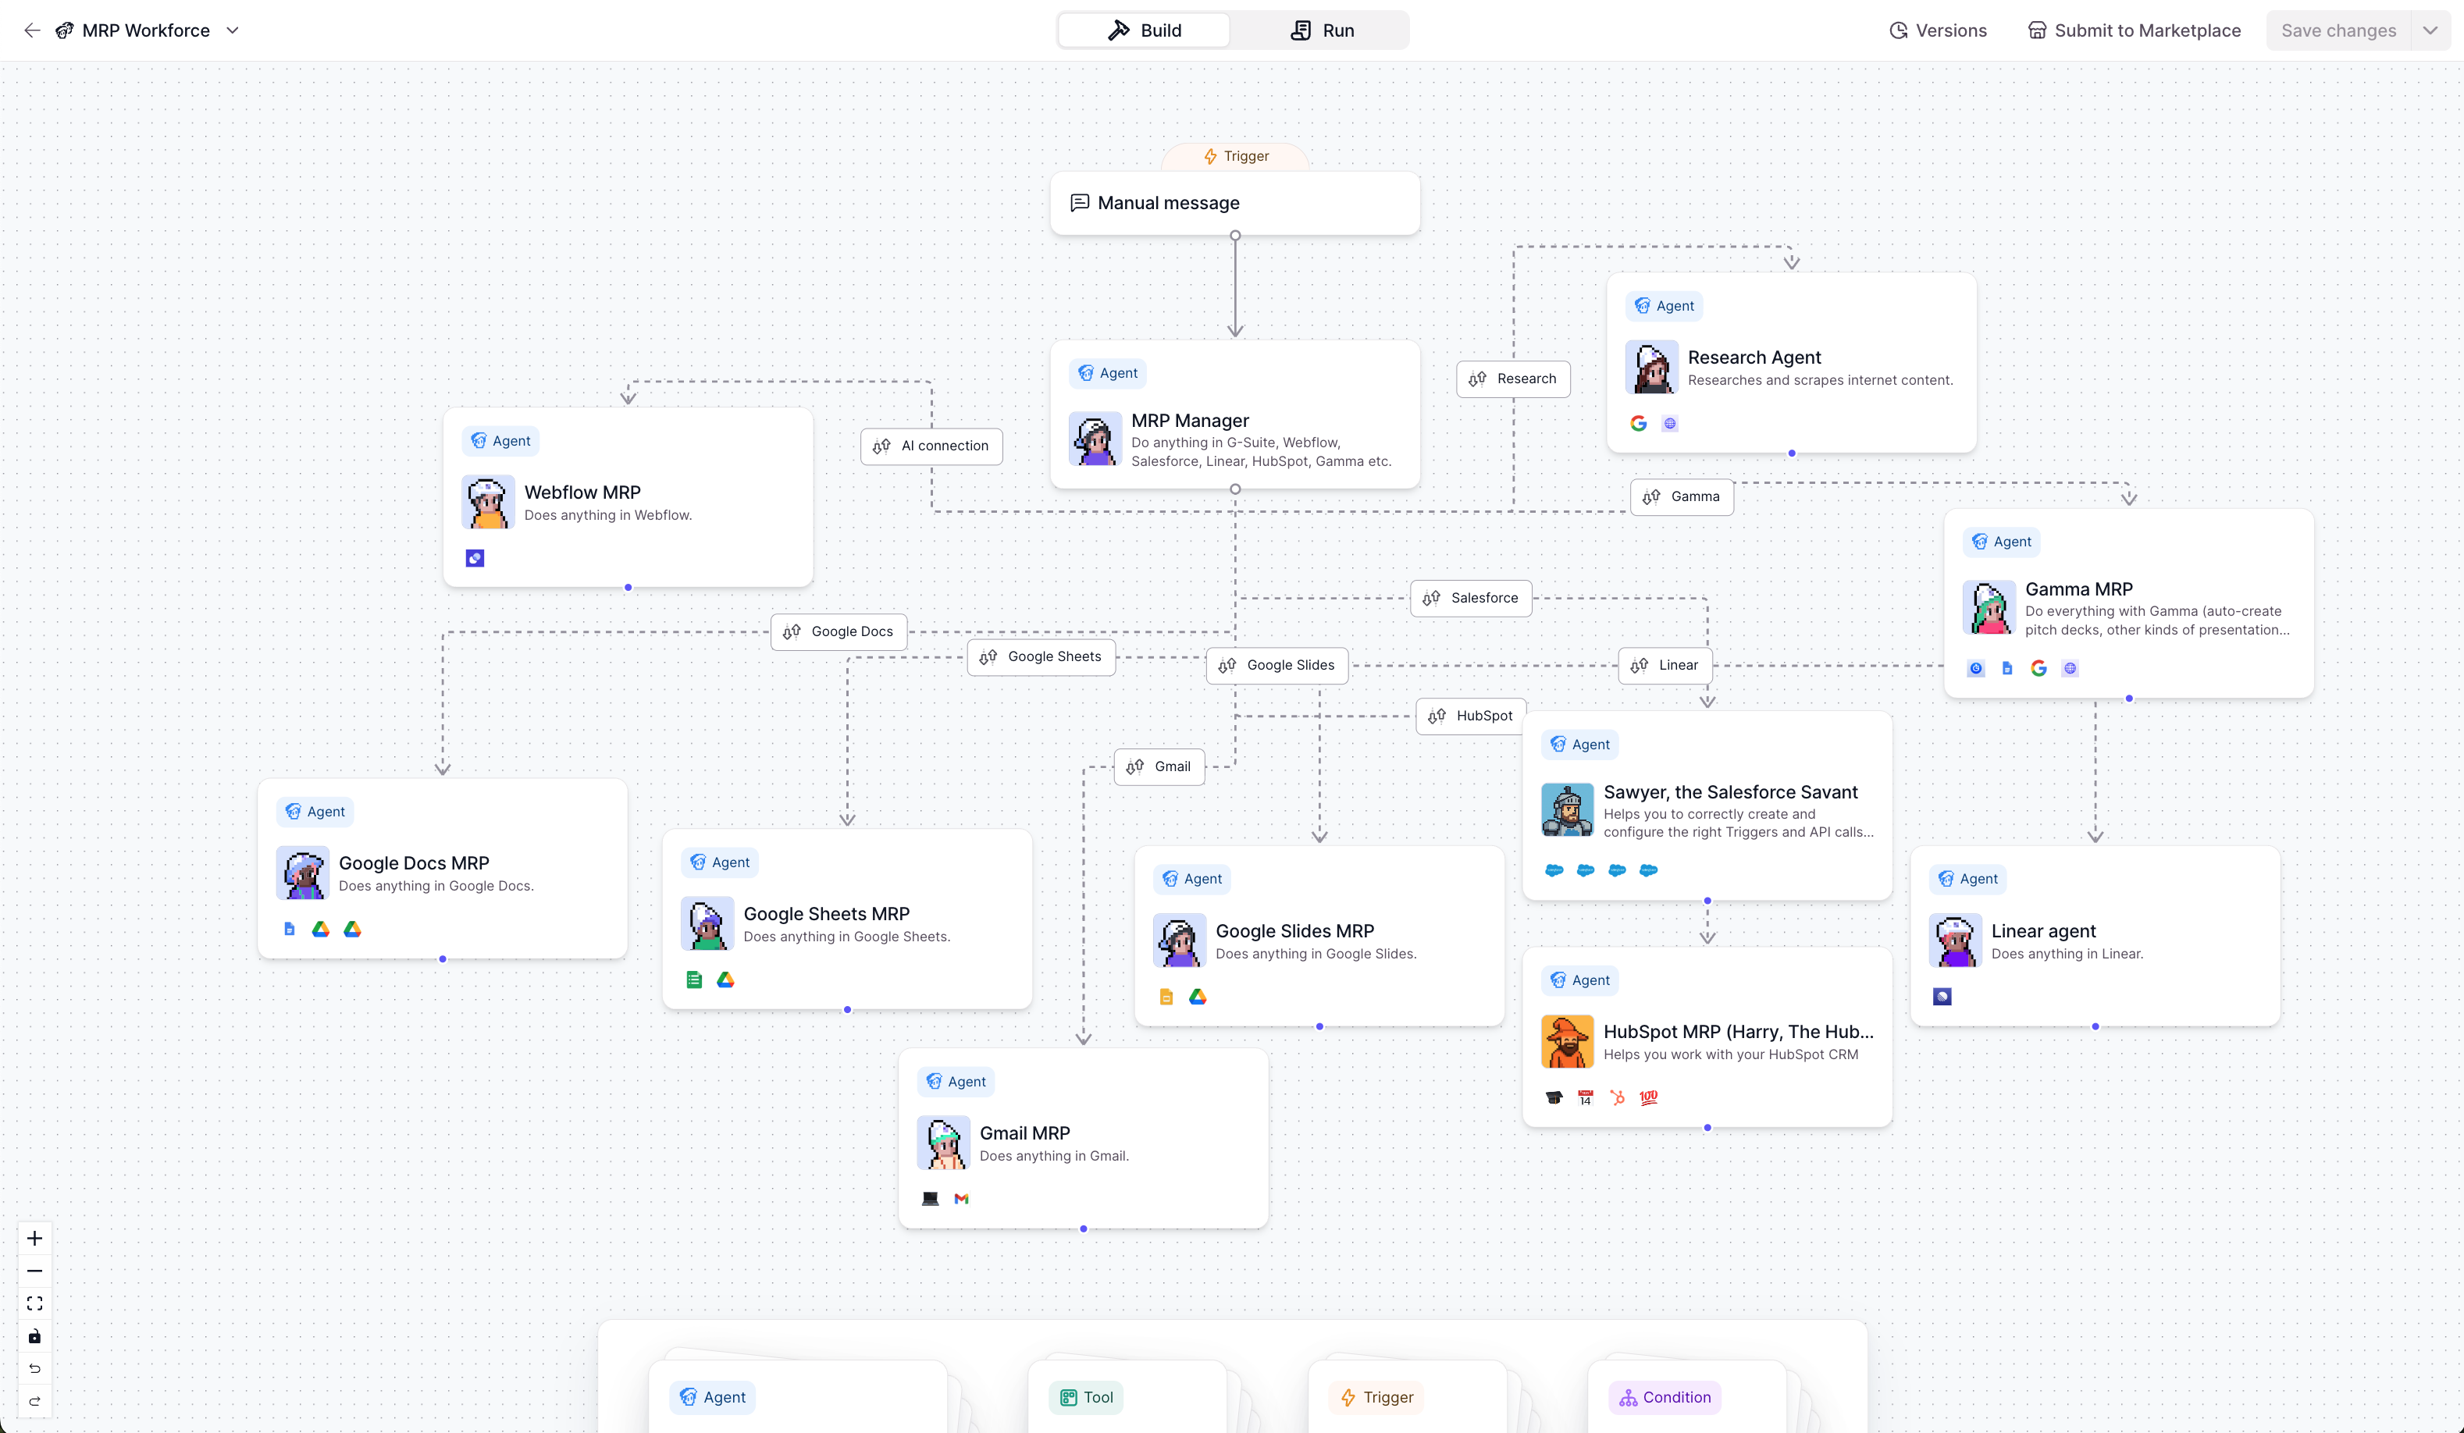
Task: Toggle the canvas lock
Action: point(35,1336)
